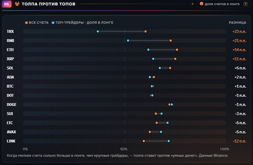Select the DOT row label

pyautogui.click(x=10, y=95)
